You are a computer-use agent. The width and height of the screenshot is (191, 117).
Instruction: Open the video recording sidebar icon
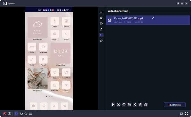101,23
